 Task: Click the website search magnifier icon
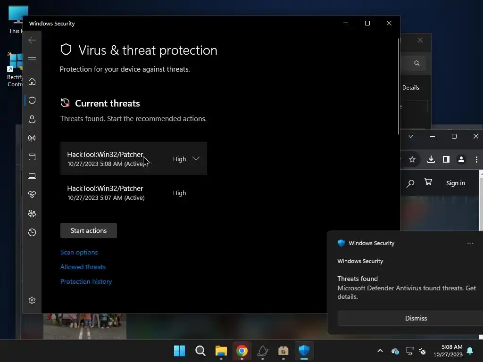pos(410,183)
